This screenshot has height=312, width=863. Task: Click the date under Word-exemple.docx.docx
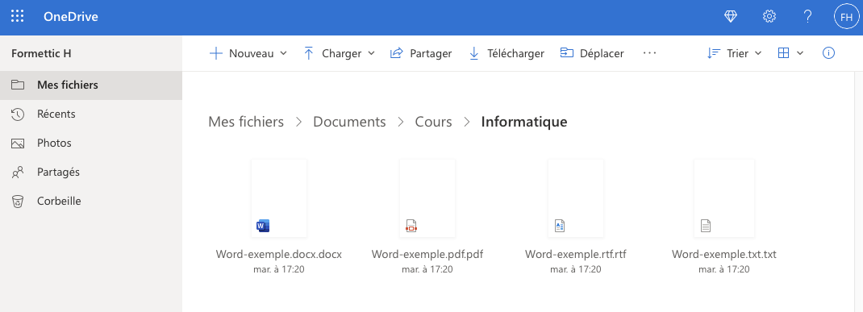[279, 269]
